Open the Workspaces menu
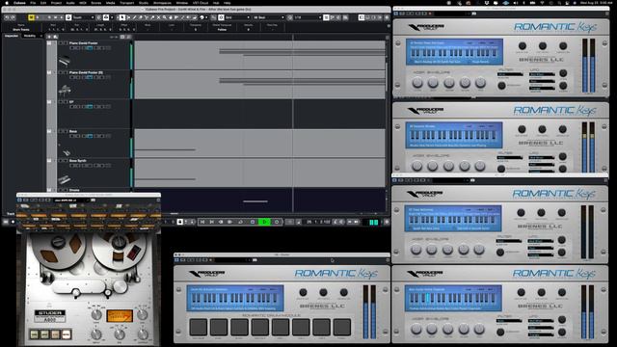Viewport: 617px width, 347px height. tap(162, 3)
